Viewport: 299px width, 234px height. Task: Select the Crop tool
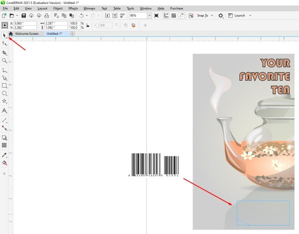pos(4,52)
